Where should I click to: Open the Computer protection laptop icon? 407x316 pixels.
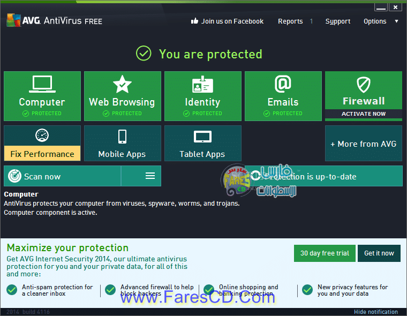(42, 84)
